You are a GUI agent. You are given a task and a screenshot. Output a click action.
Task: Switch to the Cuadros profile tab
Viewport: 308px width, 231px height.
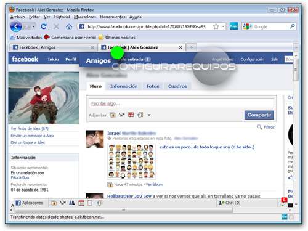tap(177, 86)
